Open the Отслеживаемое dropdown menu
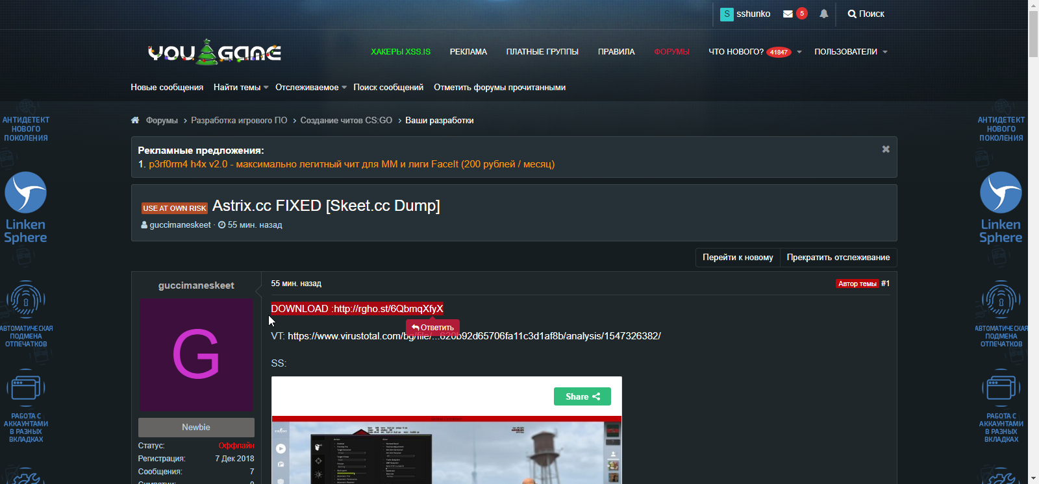 344,88
